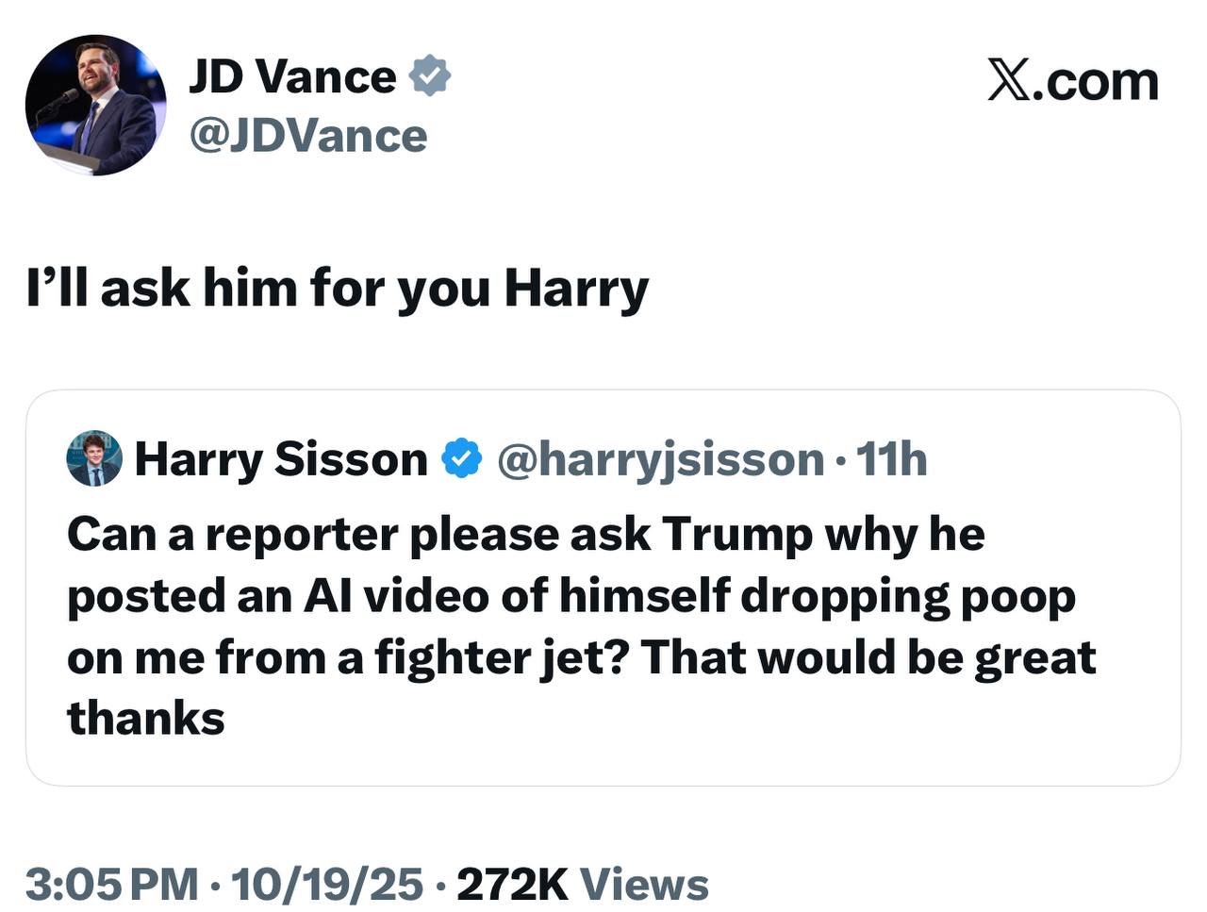
Task: Click the 11h timestamp on quoted post
Action: (891, 459)
